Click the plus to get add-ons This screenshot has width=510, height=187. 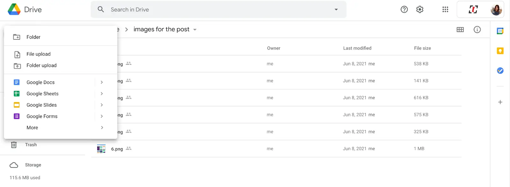[500, 102]
